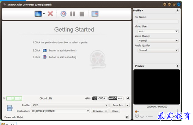Click the log icon in the status bar
Image resolution: width=193 pixels, height=125 pixels.
click(127, 117)
